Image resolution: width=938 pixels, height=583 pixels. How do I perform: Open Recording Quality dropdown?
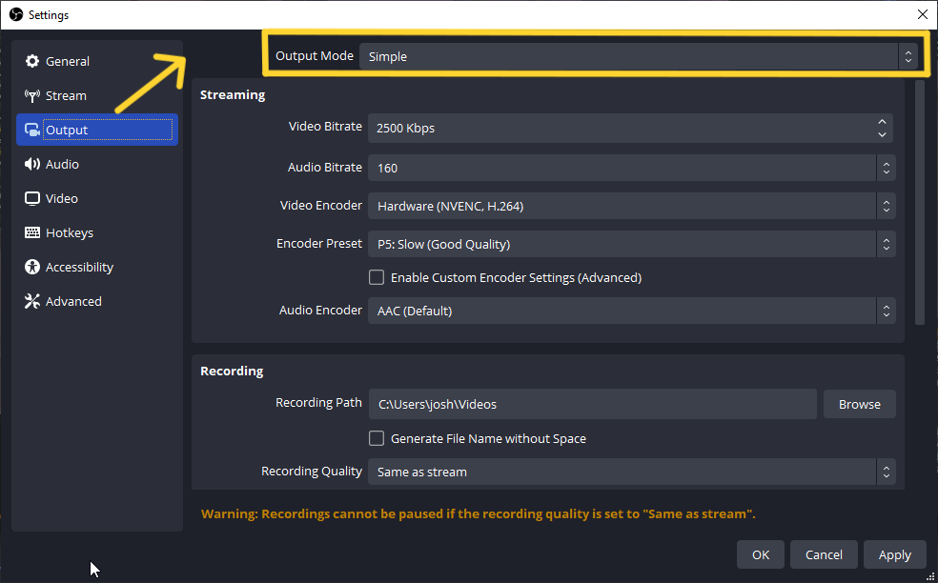632,472
